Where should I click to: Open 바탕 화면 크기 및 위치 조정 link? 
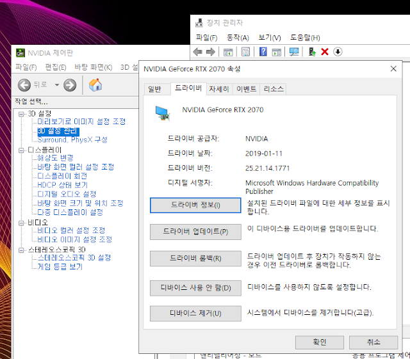tap(80, 203)
